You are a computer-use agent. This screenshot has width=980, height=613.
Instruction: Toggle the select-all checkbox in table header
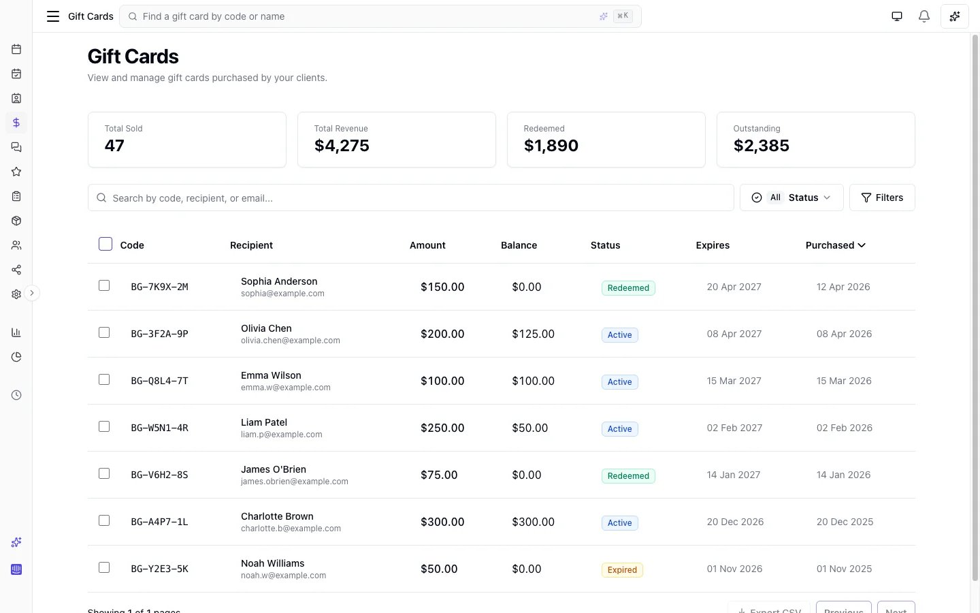(x=105, y=244)
